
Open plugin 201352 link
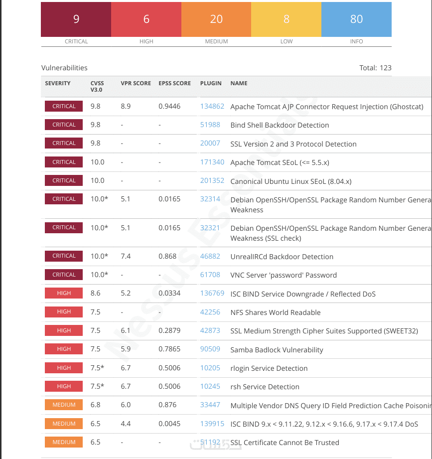[x=212, y=180]
